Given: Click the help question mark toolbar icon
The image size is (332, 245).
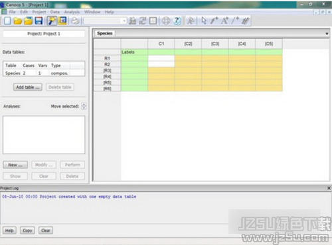Looking at the screenshot, I should (x=177, y=21).
